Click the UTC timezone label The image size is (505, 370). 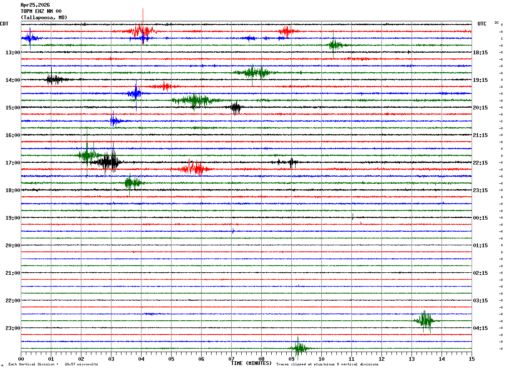pos(482,24)
